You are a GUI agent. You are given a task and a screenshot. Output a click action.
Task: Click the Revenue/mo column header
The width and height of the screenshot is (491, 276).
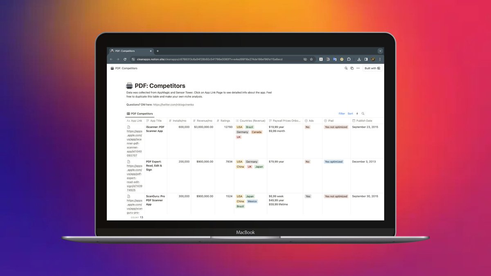point(203,121)
